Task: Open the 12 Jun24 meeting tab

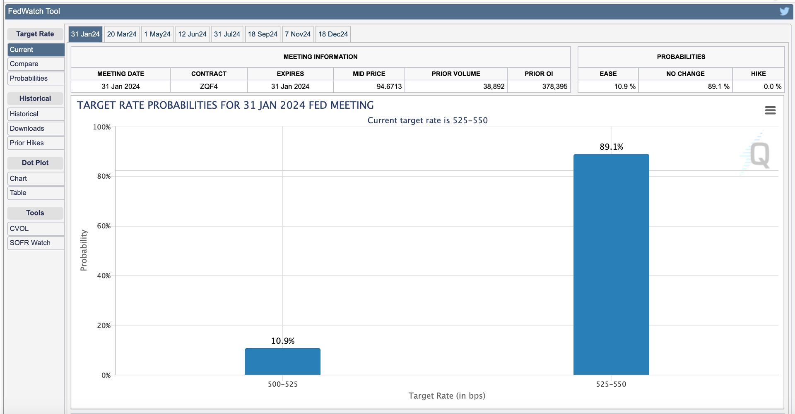Action: [192, 34]
